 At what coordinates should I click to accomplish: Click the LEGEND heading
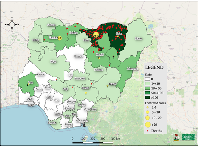tap(154, 67)
